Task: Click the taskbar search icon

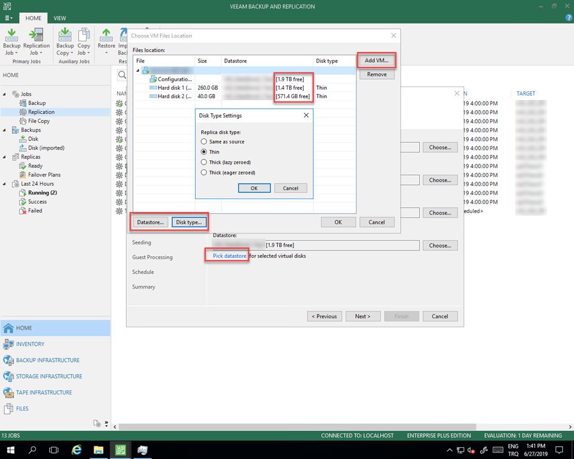Action: click(x=32, y=450)
